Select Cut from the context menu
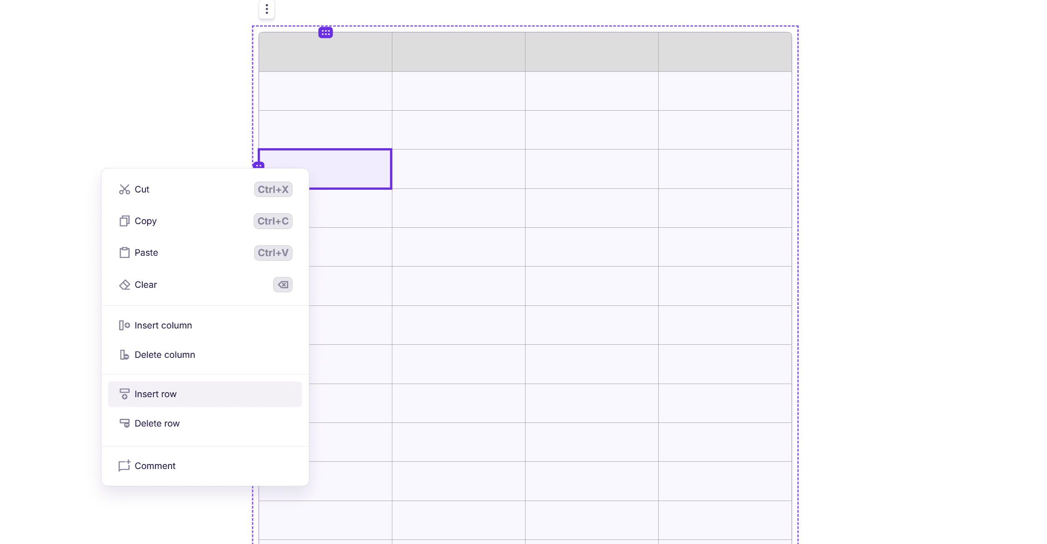 coord(205,189)
